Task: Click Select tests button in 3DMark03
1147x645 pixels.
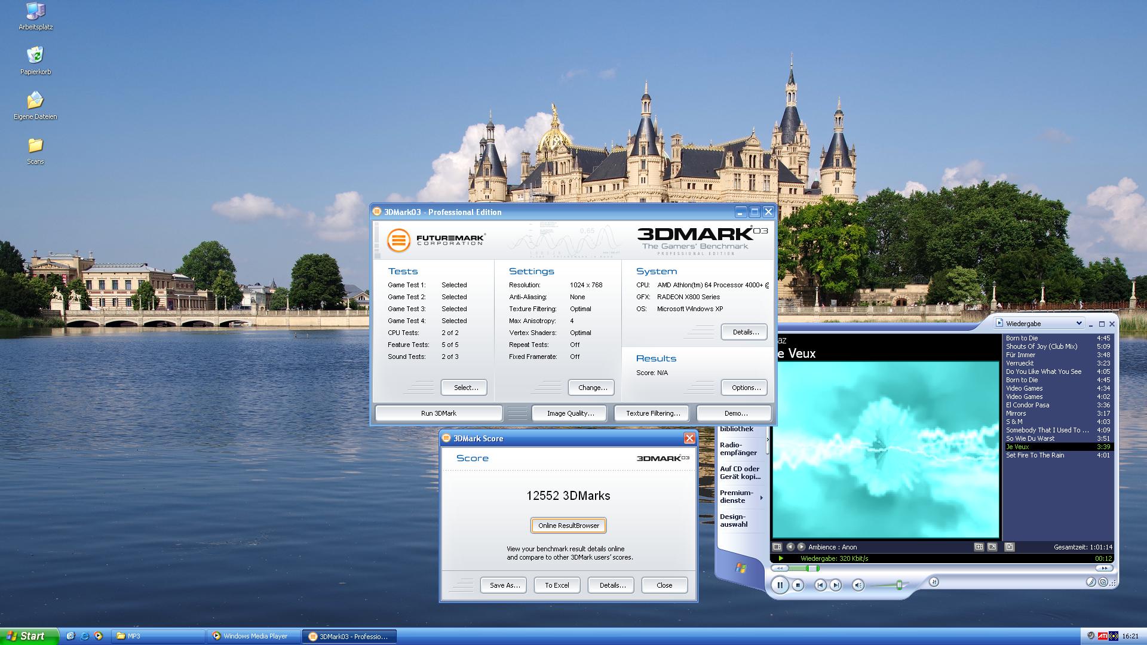Action: click(464, 388)
